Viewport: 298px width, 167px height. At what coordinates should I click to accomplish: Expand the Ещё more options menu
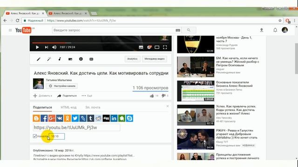click(87, 96)
